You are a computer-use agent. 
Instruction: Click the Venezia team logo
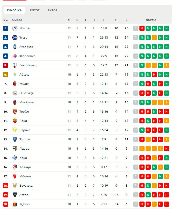click(15, 186)
